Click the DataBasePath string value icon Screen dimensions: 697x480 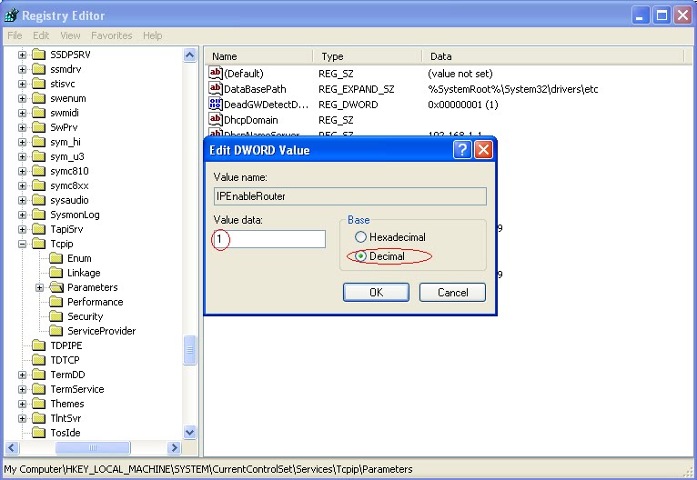(x=215, y=88)
